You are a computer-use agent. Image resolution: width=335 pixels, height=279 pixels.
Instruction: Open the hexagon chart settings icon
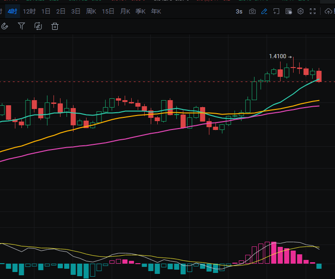click(301, 11)
